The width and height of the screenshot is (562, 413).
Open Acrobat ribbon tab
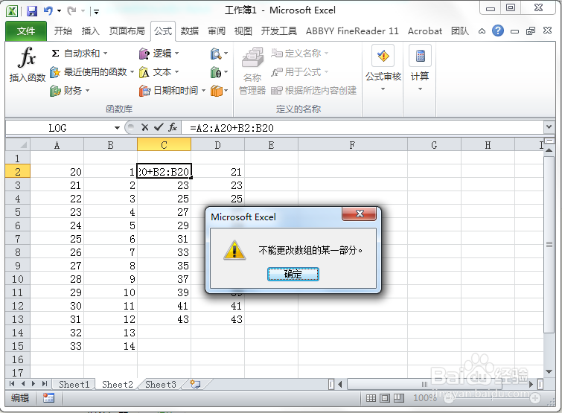click(425, 31)
